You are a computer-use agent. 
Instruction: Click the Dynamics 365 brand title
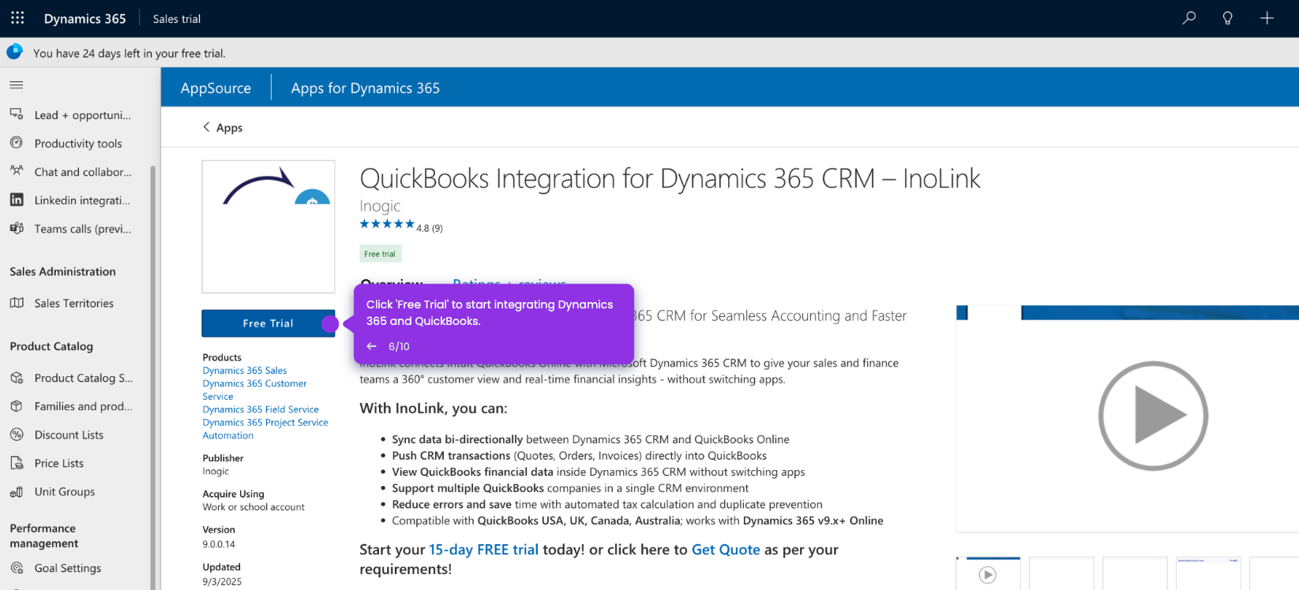[x=85, y=18]
